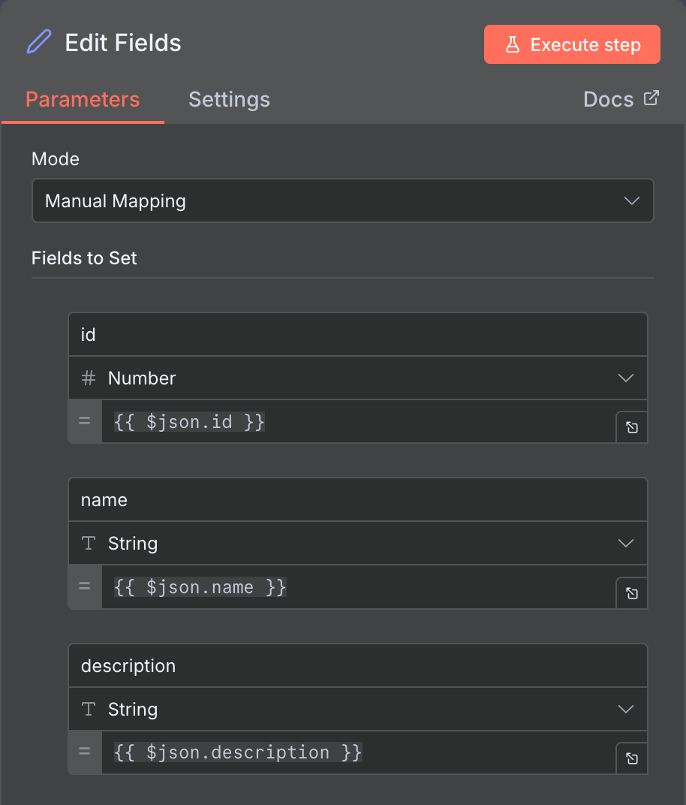
Task: Open the Settings tab
Action: pyautogui.click(x=230, y=99)
